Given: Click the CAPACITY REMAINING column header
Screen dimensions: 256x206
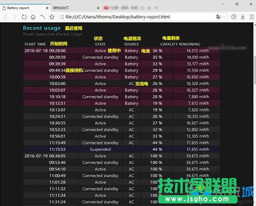Looking at the screenshot, I should pos(180,44).
